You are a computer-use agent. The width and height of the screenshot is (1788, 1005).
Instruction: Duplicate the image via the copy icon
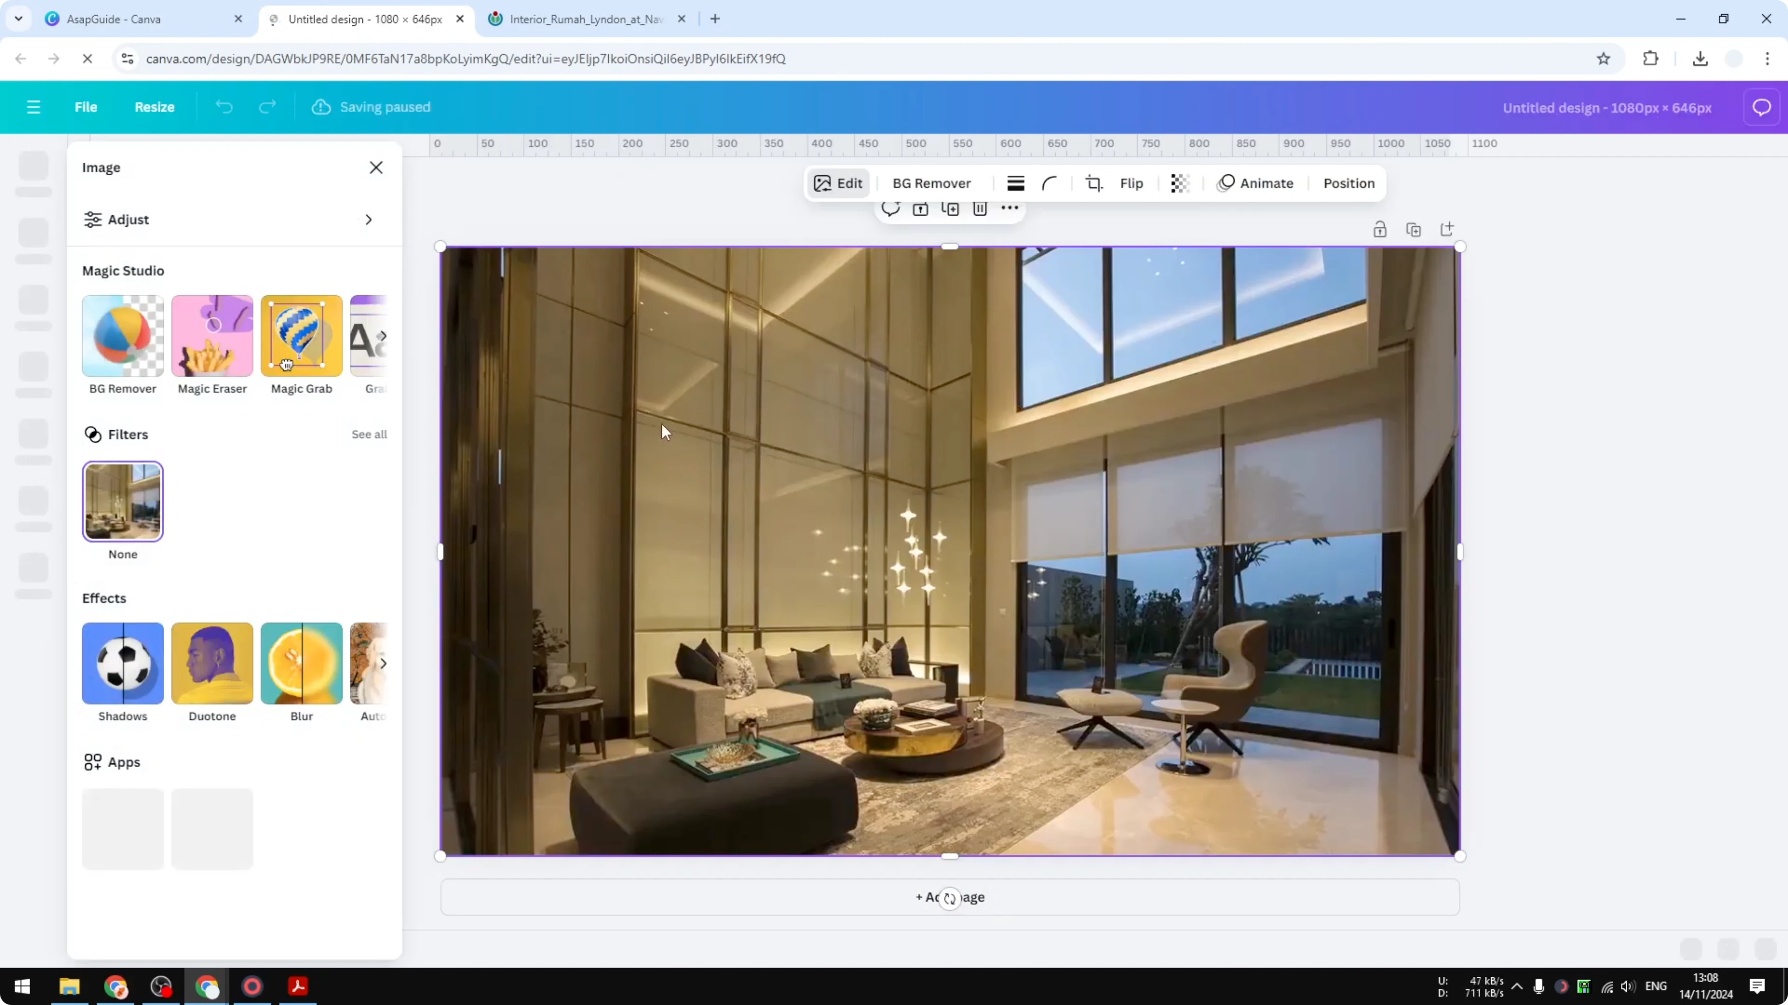coord(951,209)
